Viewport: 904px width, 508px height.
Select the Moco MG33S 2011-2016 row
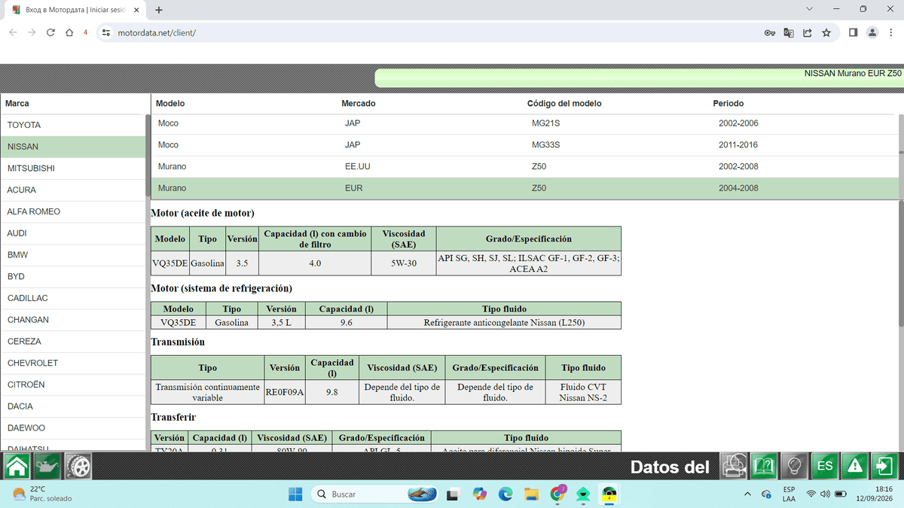[524, 145]
